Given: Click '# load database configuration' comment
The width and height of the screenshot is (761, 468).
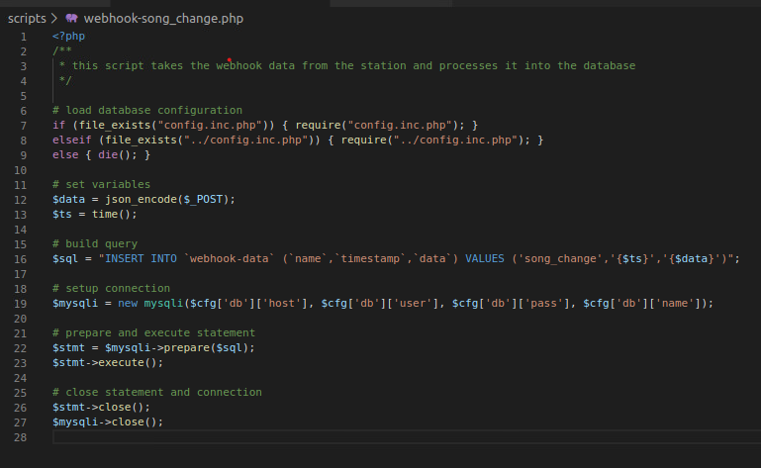Looking at the screenshot, I should tap(147, 110).
